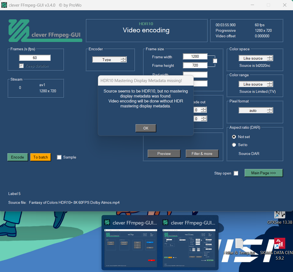The width and height of the screenshot is (293, 272).
Task: Go to Main Page >>> button
Action: 263,173
